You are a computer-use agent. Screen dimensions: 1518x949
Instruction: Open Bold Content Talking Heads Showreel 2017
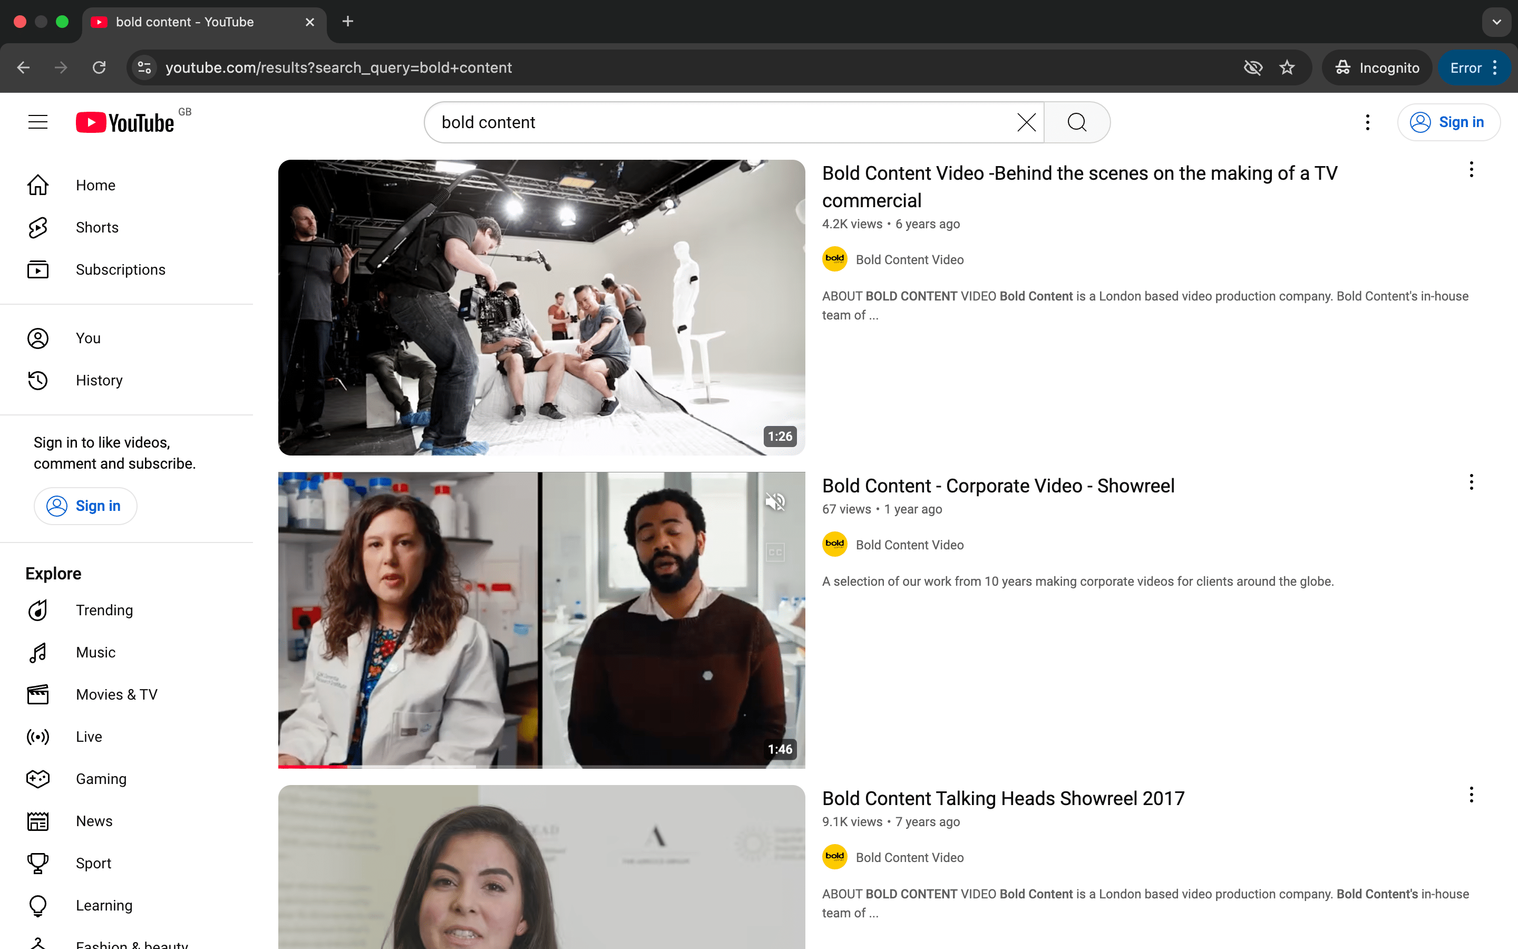pos(1003,798)
